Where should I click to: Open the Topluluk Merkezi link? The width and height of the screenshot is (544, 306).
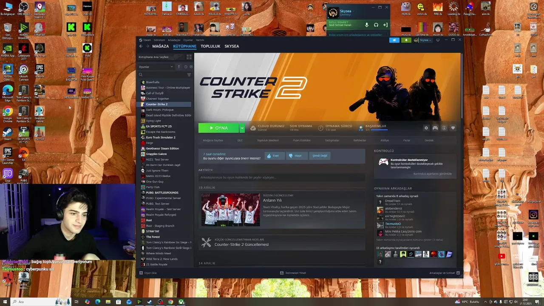(268, 140)
